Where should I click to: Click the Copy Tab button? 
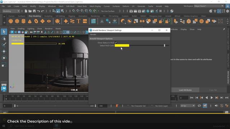coord(213,90)
